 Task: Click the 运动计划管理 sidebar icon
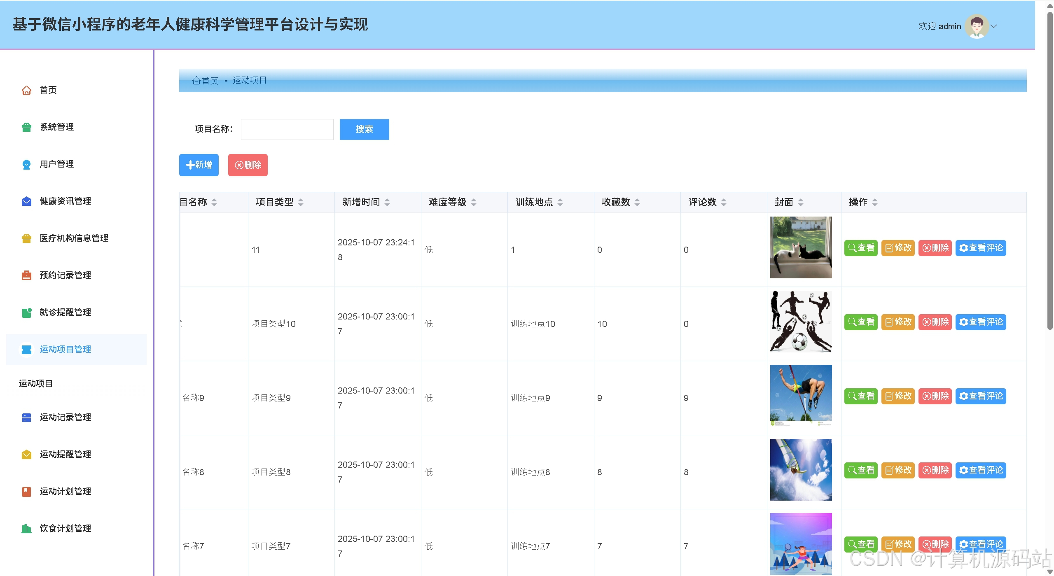coord(26,492)
